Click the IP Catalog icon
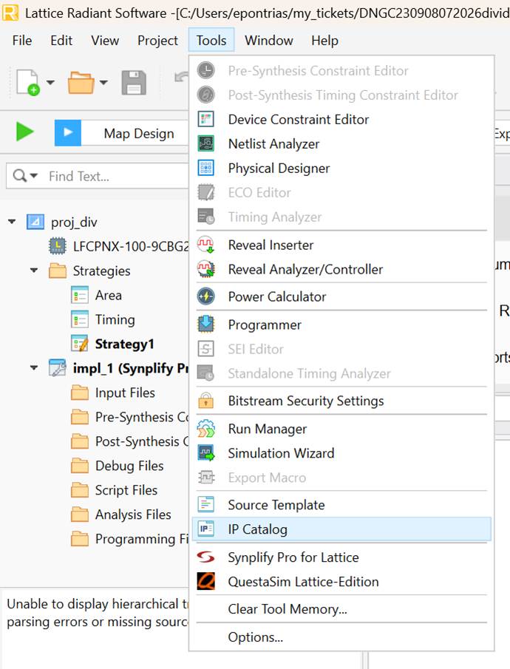This screenshot has height=669, width=510. pyautogui.click(x=206, y=529)
